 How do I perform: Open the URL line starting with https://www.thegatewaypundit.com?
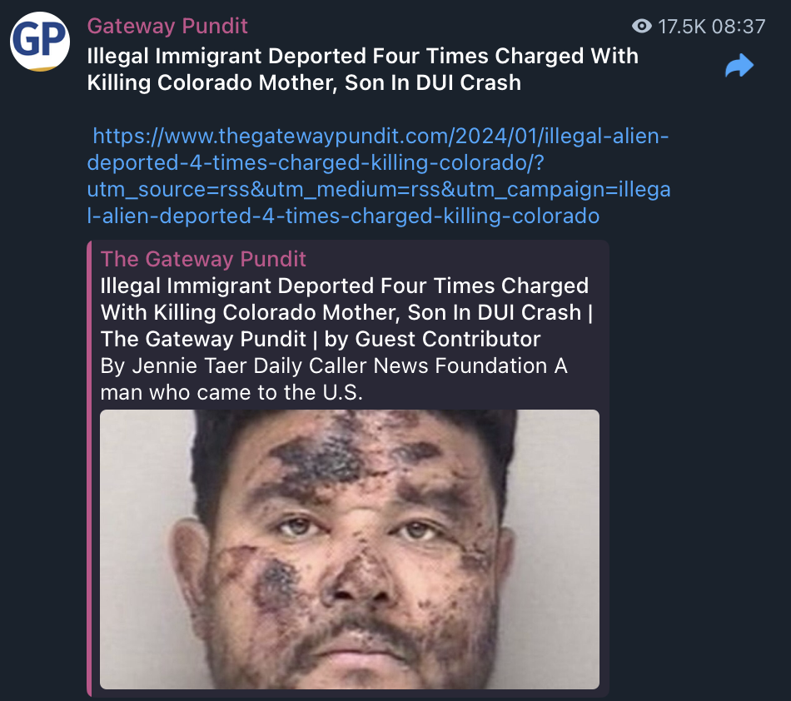(381, 137)
